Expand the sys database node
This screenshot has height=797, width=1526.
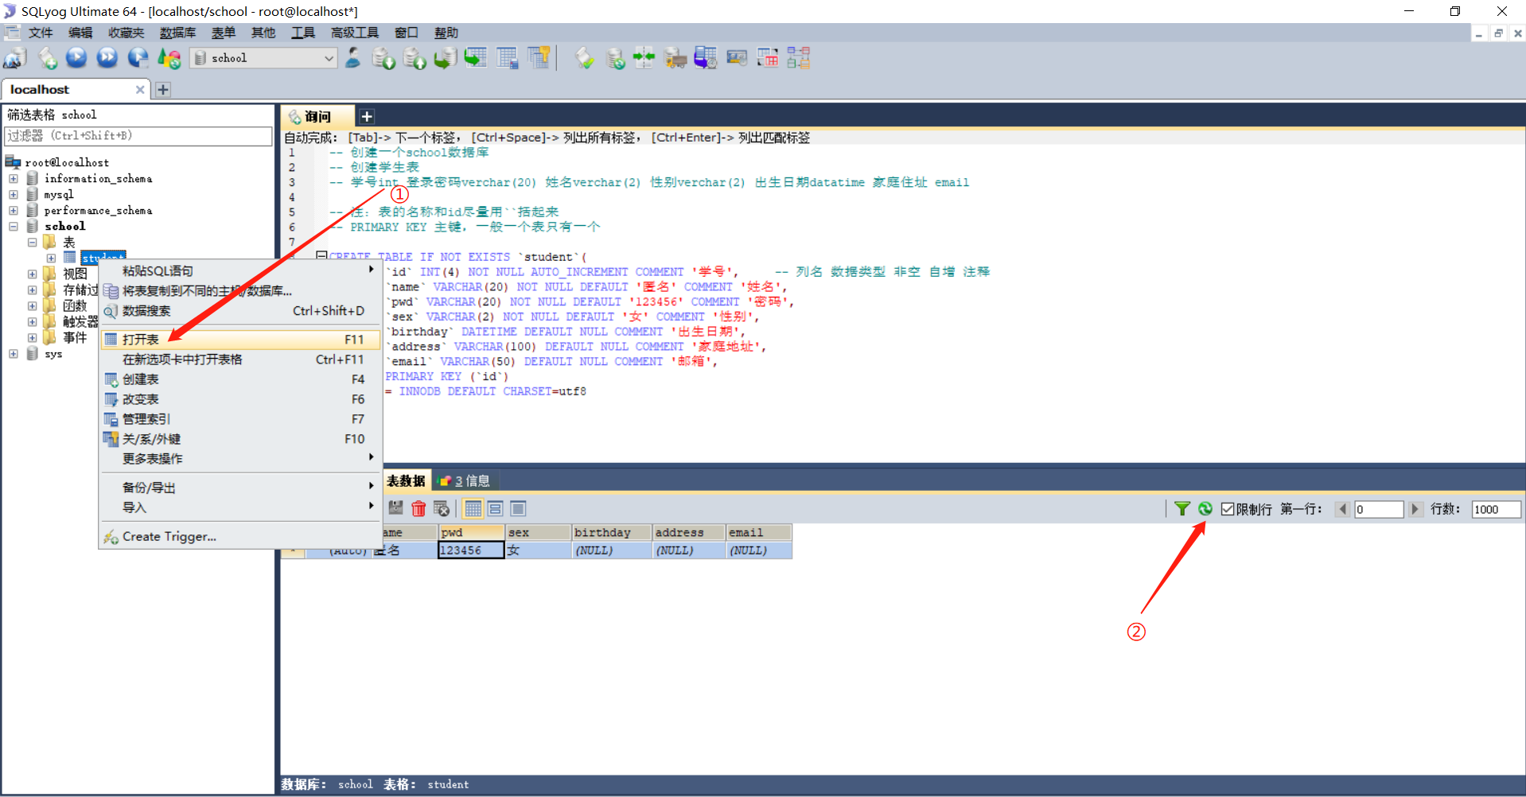(14, 354)
